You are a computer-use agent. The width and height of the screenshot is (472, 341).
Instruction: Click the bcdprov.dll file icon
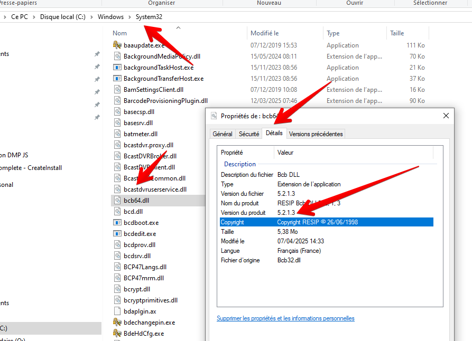click(x=117, y=245)
